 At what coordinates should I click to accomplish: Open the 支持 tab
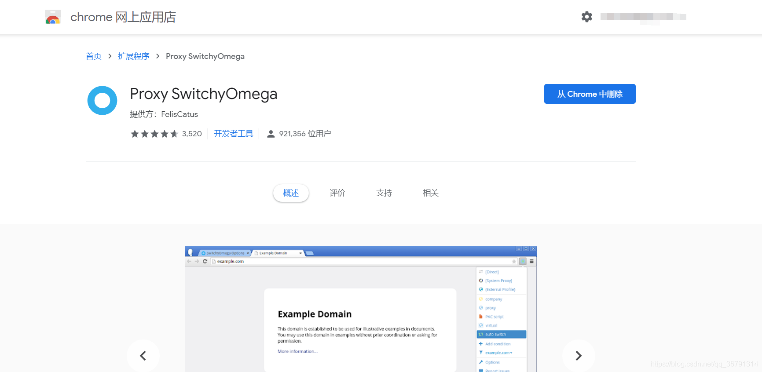click(384, 193)
